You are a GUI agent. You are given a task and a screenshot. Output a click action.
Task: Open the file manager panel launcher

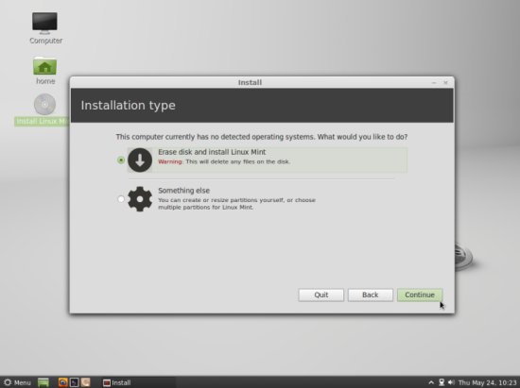click(85, 382)
